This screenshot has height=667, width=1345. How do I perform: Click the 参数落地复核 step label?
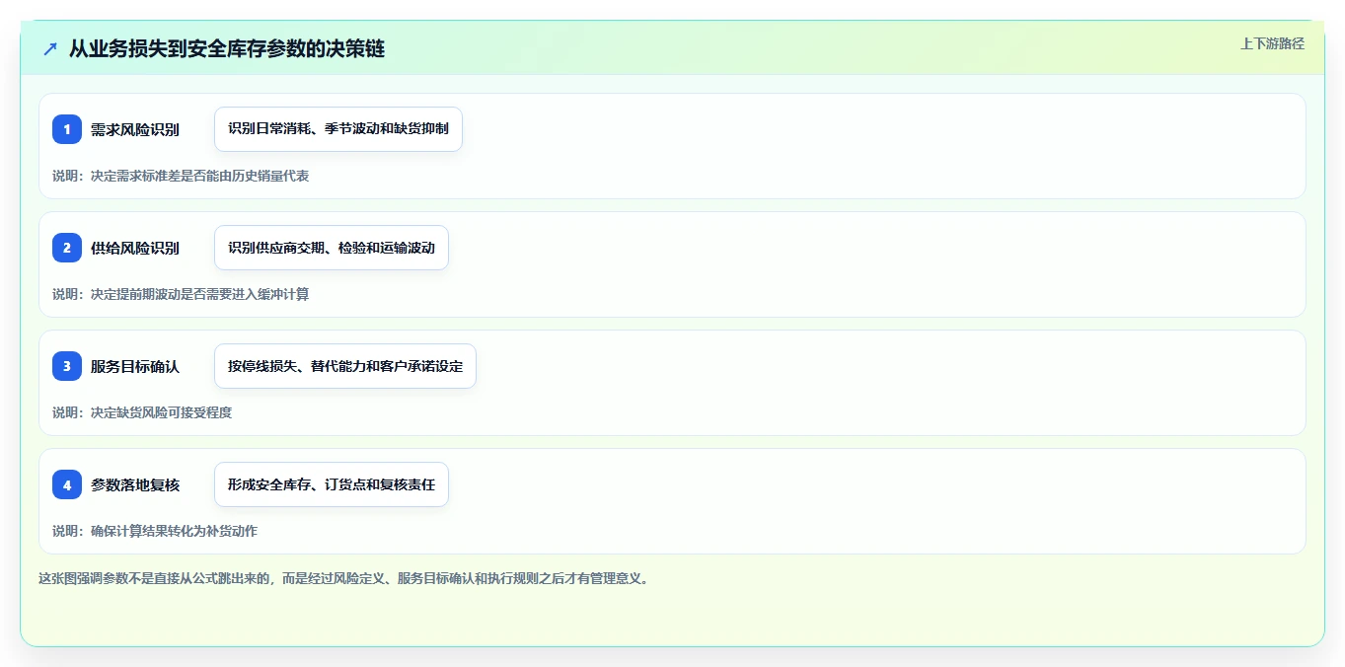[x=135, y=484]
